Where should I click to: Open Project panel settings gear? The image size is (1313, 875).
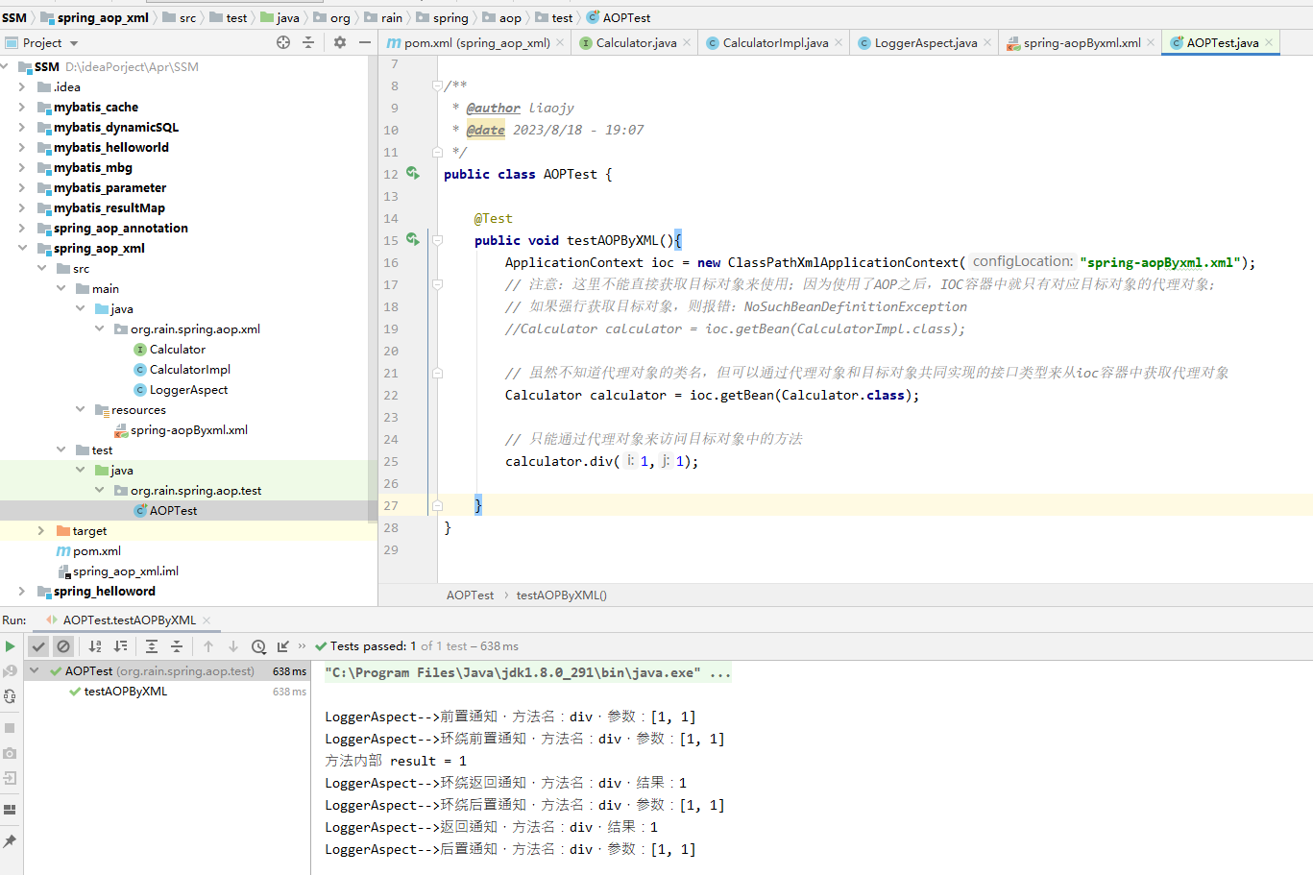[x=339, y=42]
